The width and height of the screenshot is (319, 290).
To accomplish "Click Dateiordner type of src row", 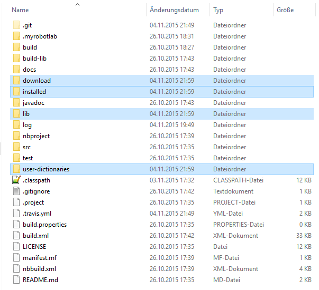I will click(230, 147).
